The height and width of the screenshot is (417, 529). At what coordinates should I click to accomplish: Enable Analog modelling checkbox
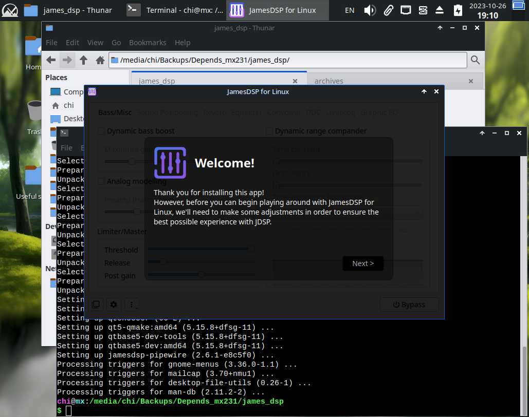(x=101, y=181)
